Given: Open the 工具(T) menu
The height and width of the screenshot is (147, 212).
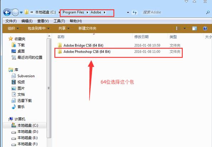Looking at the screenshot, I should click(x=59, y=21).
